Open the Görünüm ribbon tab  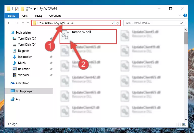[55, 16]
